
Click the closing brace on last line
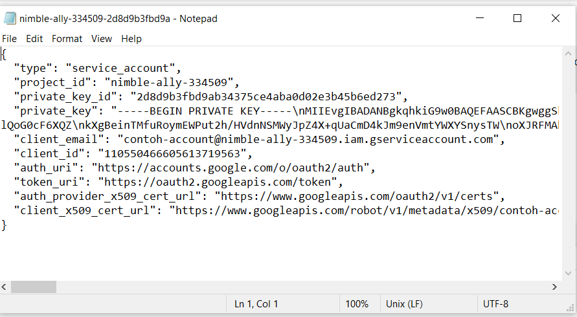pos(4,224)
